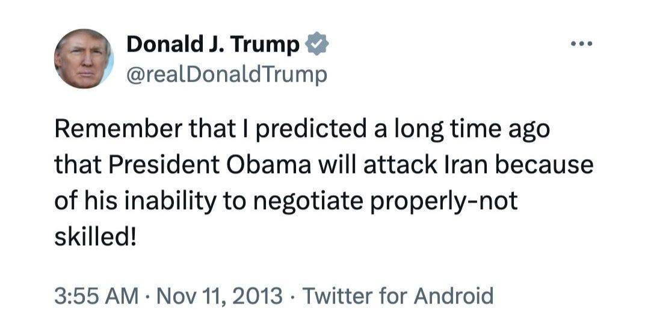
Task: Open the Donald J. Trump display name
Action: point(213,44)
